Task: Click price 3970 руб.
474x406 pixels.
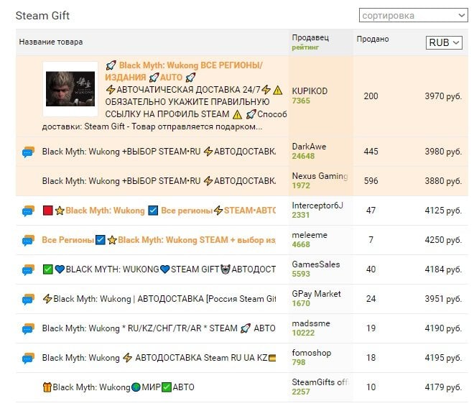Action: coord(443,96)
